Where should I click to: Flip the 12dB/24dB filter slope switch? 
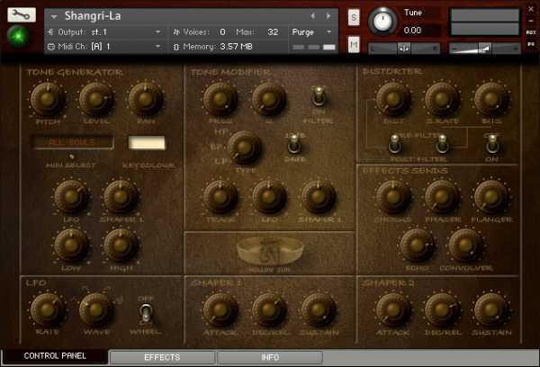(293, 144)
